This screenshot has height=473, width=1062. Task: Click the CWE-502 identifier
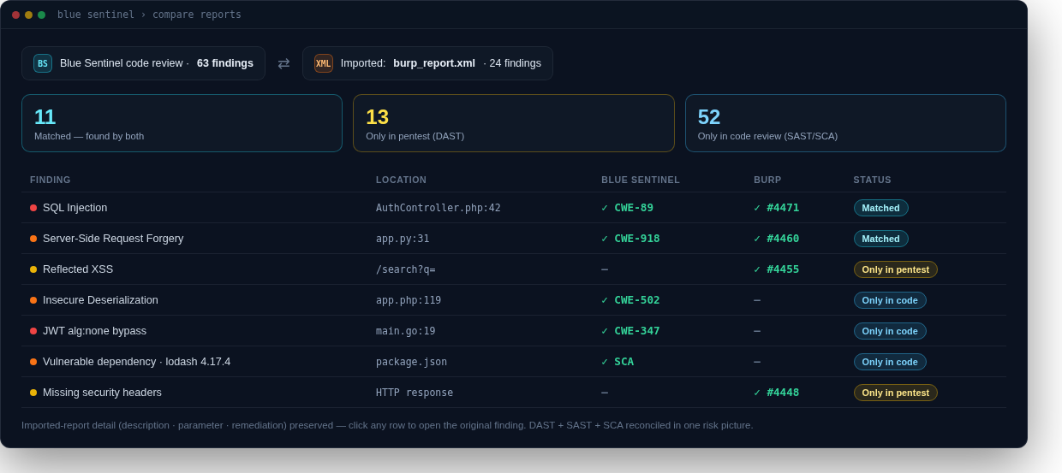(x=637, y=300)
